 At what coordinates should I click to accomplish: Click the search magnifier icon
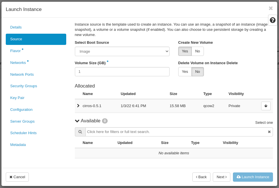click(80, 132)
